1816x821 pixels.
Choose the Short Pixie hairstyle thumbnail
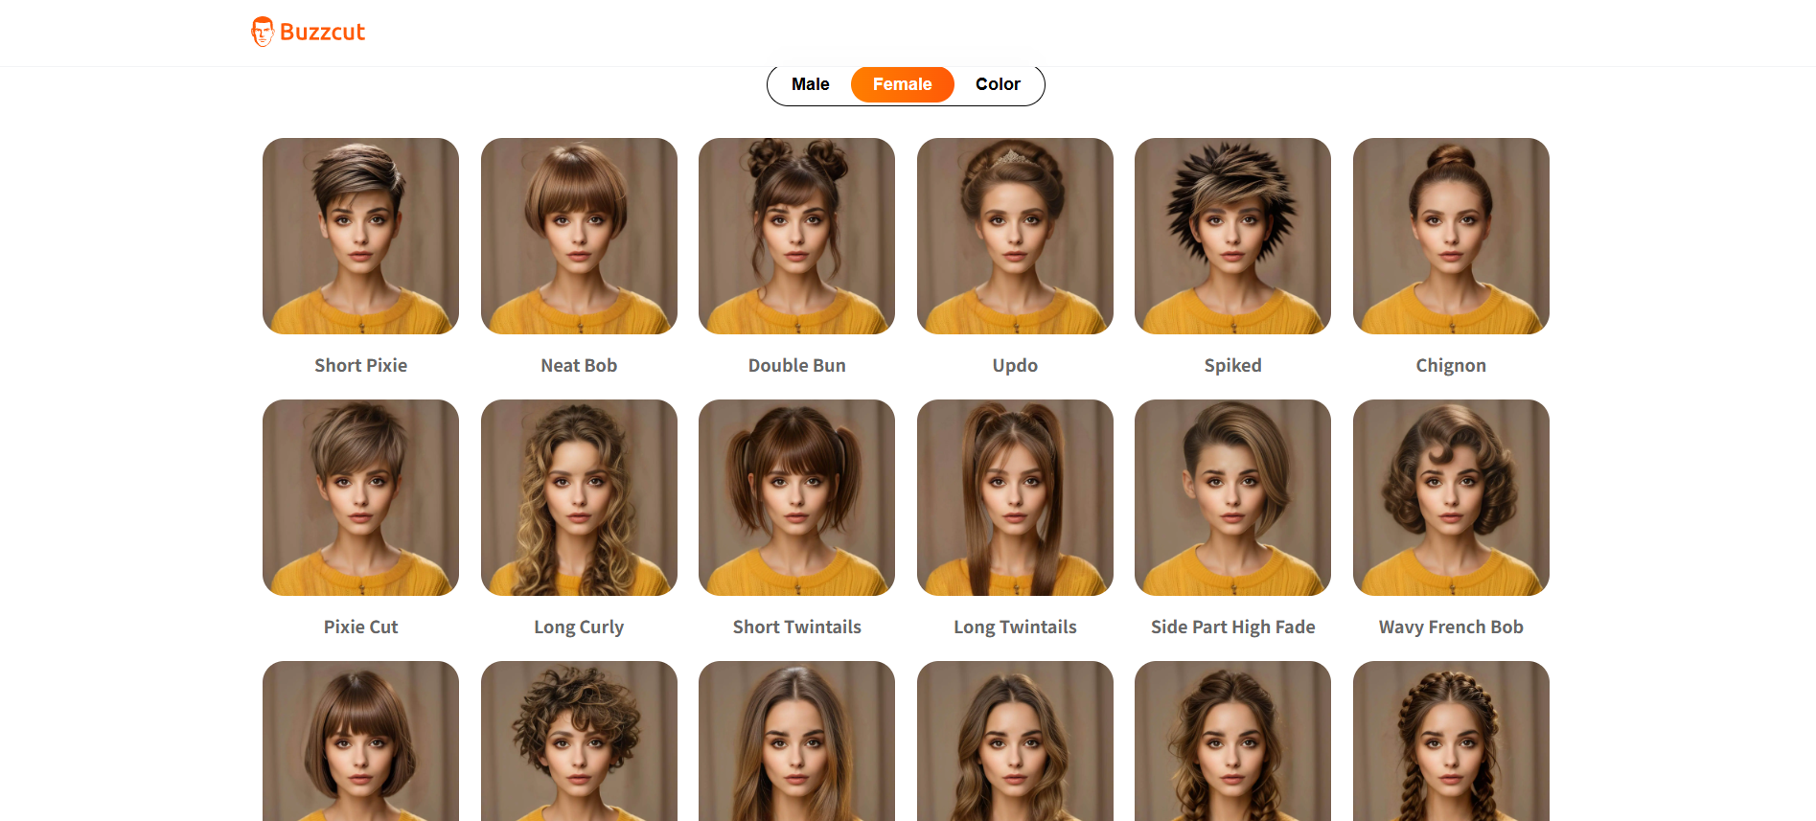[360, 236]
